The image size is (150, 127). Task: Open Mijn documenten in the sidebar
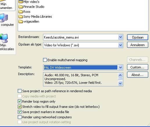coord(6,6)
